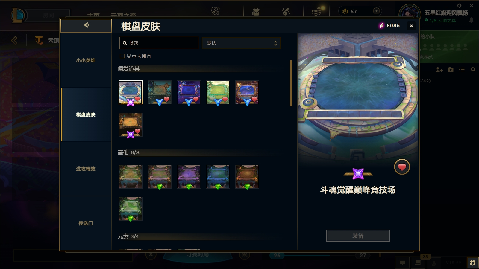
Task: Open the 默认 sort dropdown
Action: point(241,43)
